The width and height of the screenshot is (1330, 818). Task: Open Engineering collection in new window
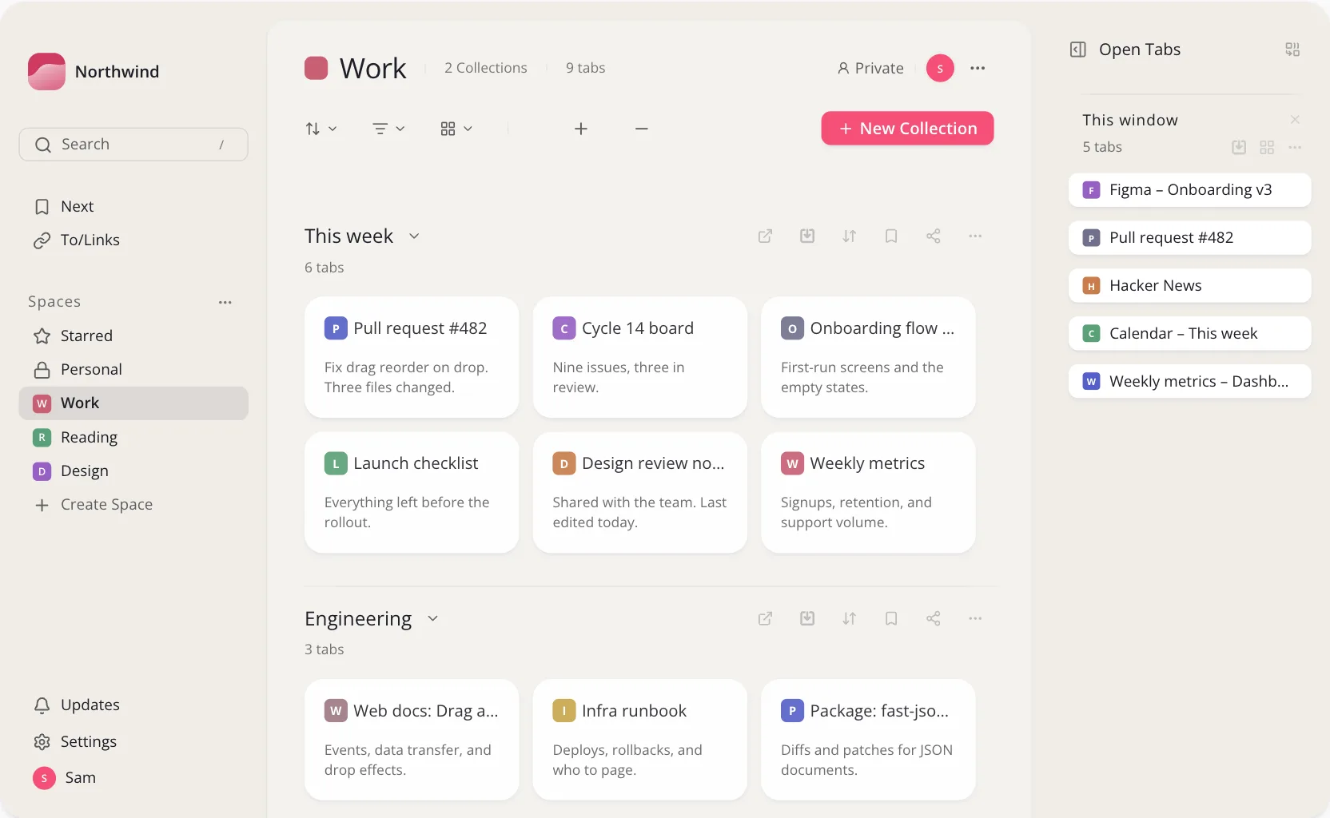(x=765, y=618)
